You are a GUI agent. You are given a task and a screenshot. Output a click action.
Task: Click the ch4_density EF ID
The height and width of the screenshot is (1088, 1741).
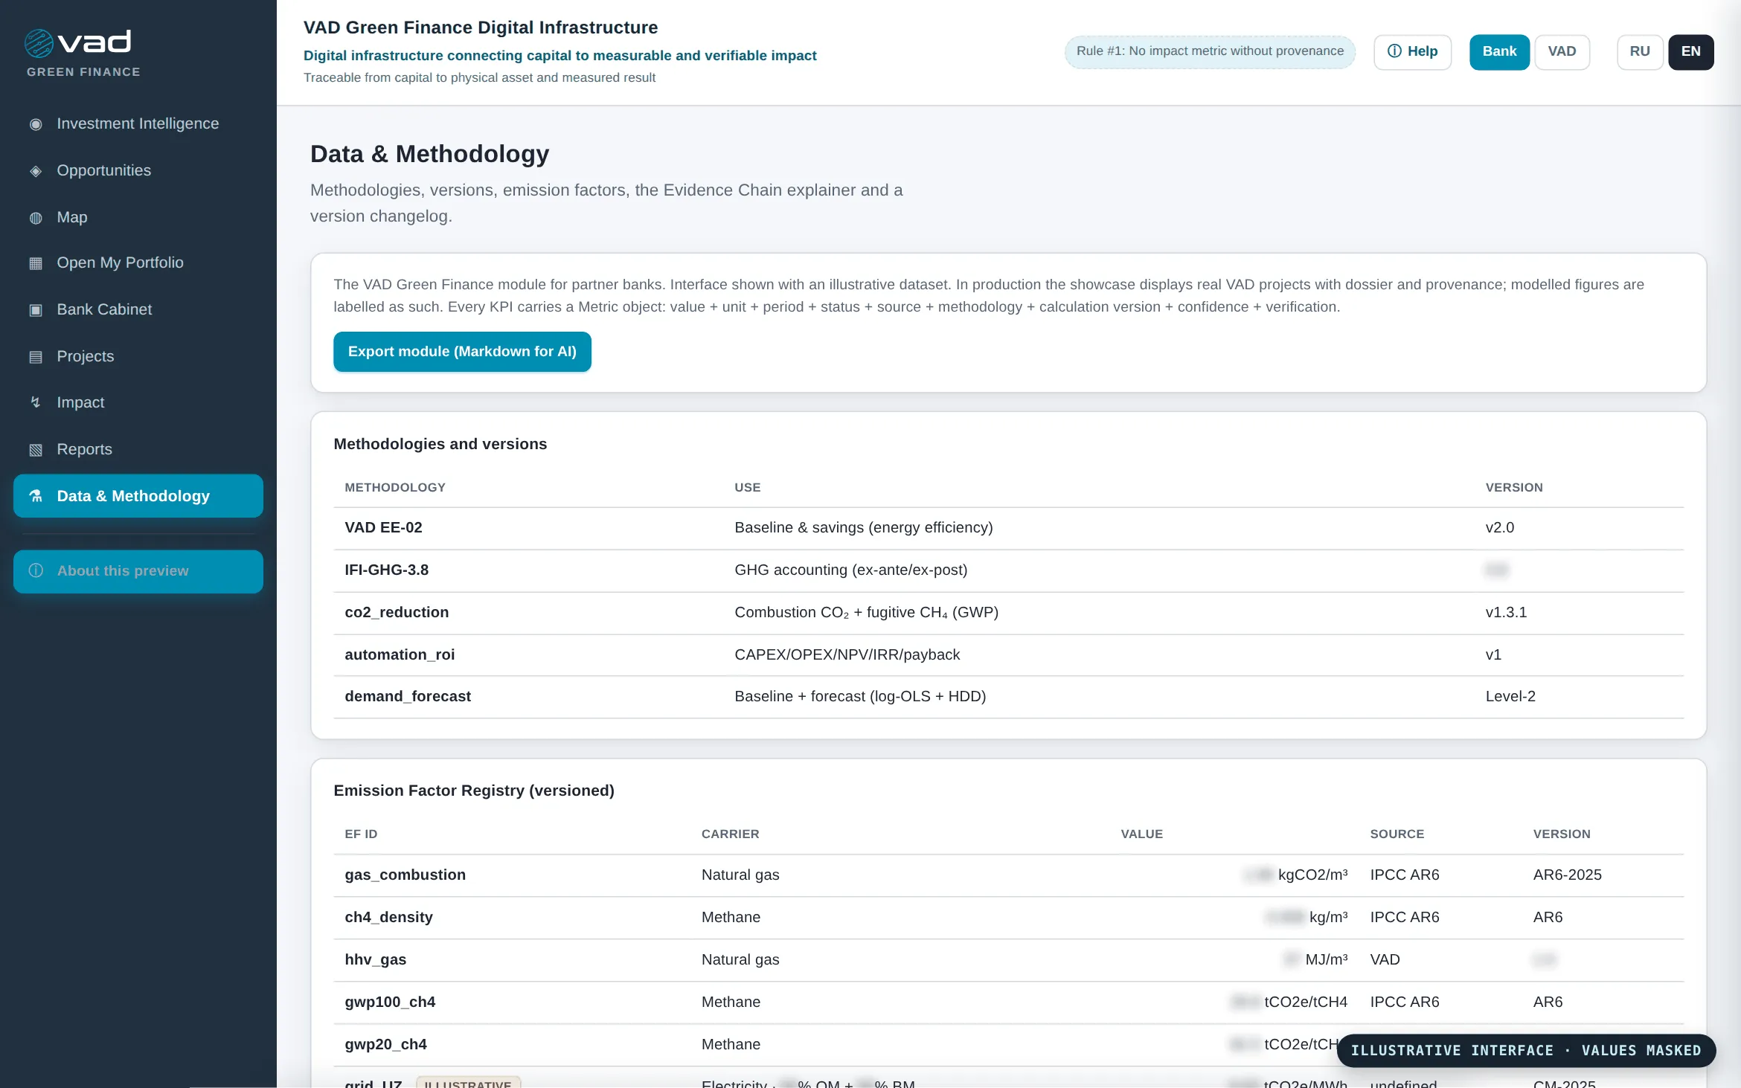tap(388, 918)
